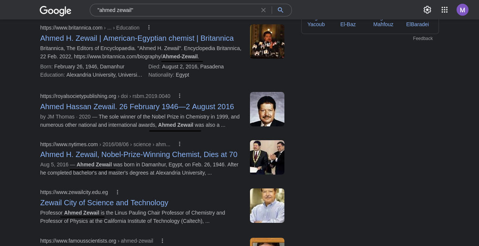Clear the search query with X icon
Viewport: 479px width, 246px height.
pos(263,10)
